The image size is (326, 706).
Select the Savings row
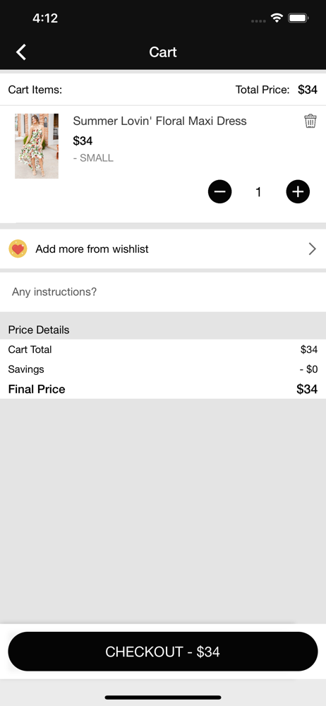coord(163,369)
